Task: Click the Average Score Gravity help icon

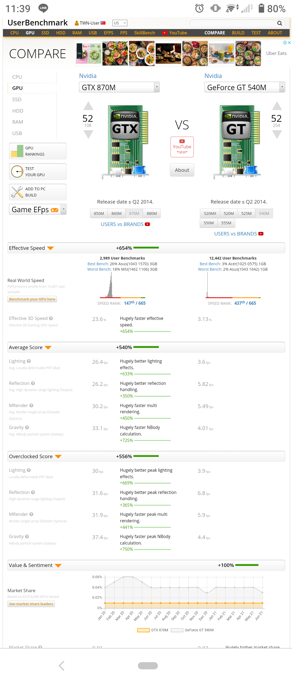Action: point(27,427)
